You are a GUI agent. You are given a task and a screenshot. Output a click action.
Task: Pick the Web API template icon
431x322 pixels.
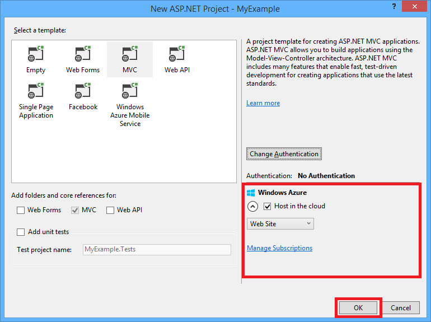(177, 54)
